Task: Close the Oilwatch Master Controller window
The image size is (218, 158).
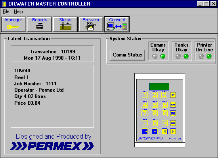Action: [x=214, y=4]
